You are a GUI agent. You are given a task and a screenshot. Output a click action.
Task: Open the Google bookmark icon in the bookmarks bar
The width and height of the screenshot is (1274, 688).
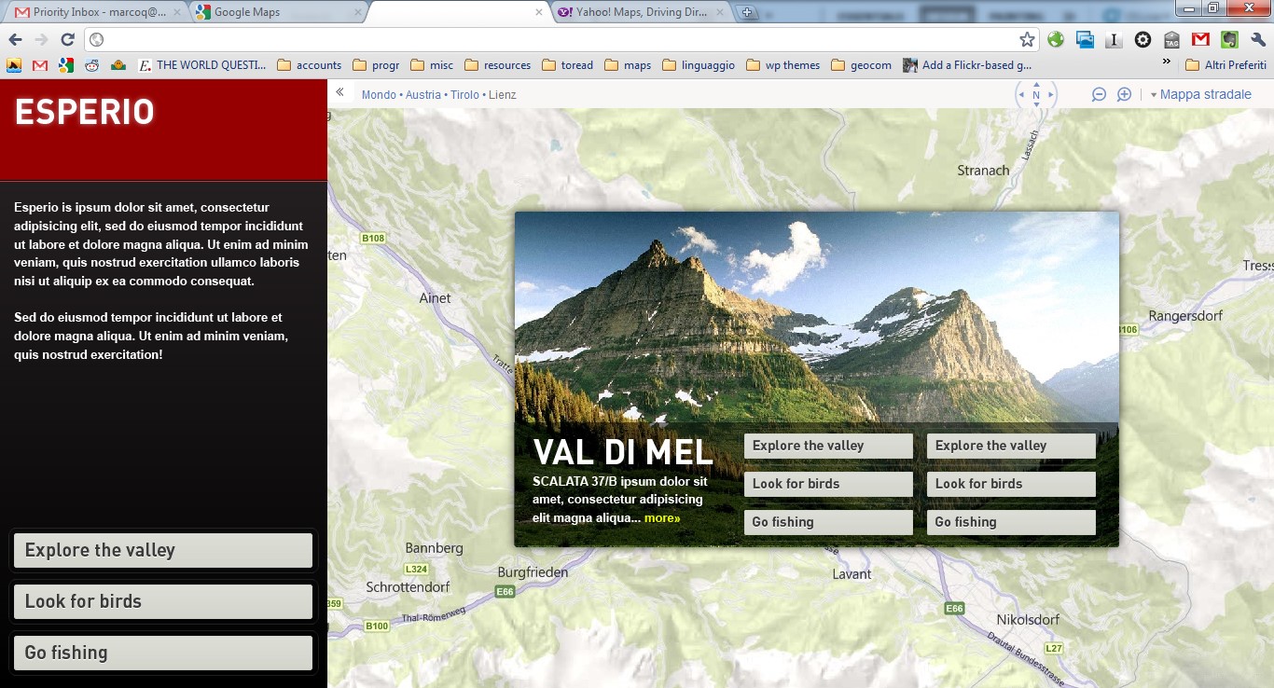(65, 65)
